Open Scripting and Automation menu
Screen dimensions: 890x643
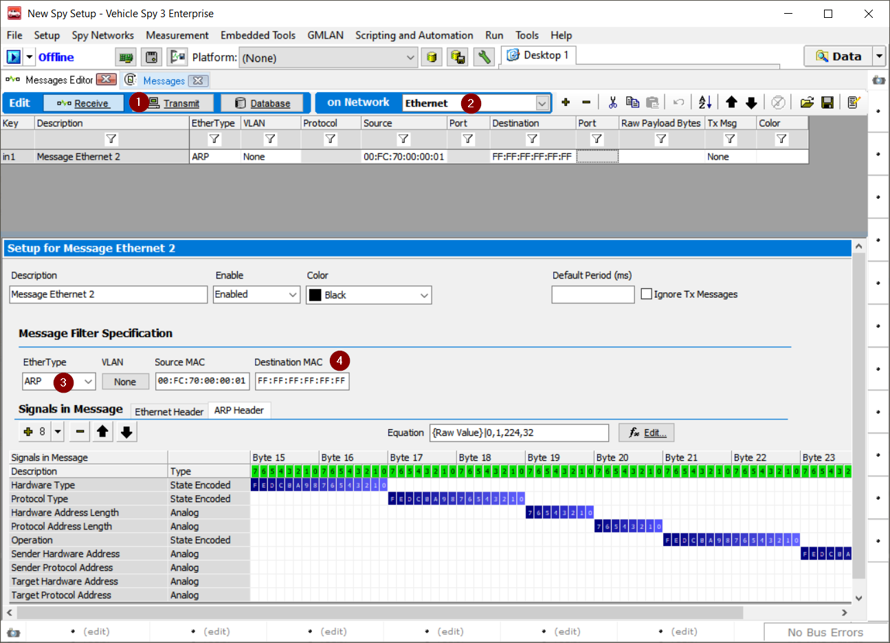(414, 35)
